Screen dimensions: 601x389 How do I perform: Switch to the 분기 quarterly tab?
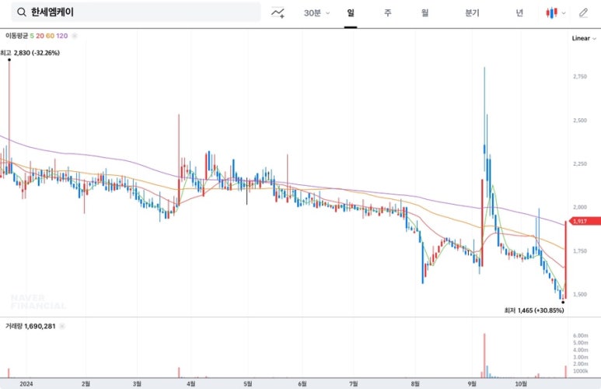click(472, 13)
